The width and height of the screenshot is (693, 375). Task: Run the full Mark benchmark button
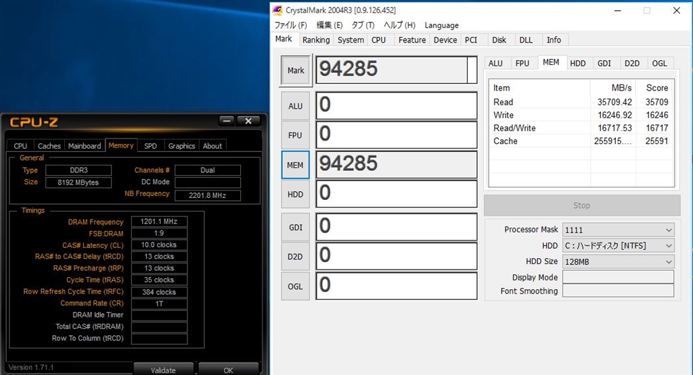coord(296,70)
